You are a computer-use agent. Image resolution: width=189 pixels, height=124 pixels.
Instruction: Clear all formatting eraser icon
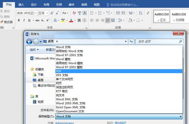pyautogui.click(x=74, y=13)
